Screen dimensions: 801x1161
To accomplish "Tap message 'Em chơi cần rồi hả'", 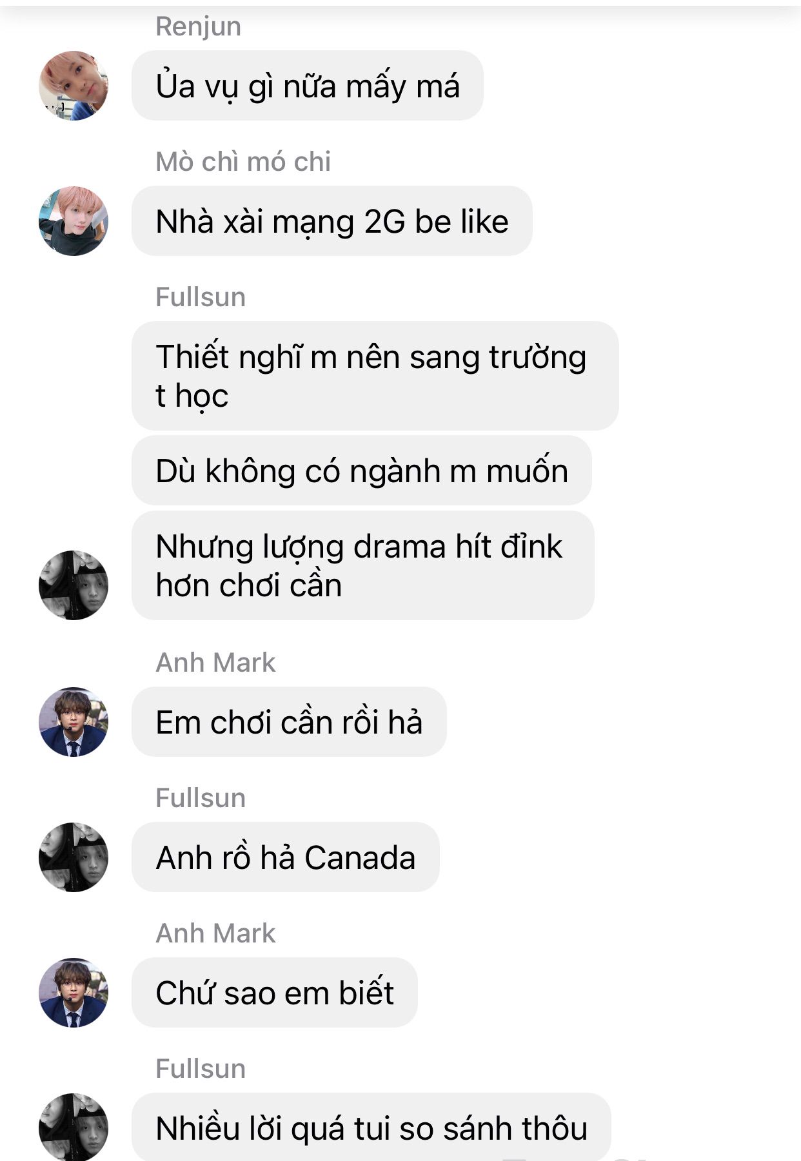I will [x=289, y=722].
